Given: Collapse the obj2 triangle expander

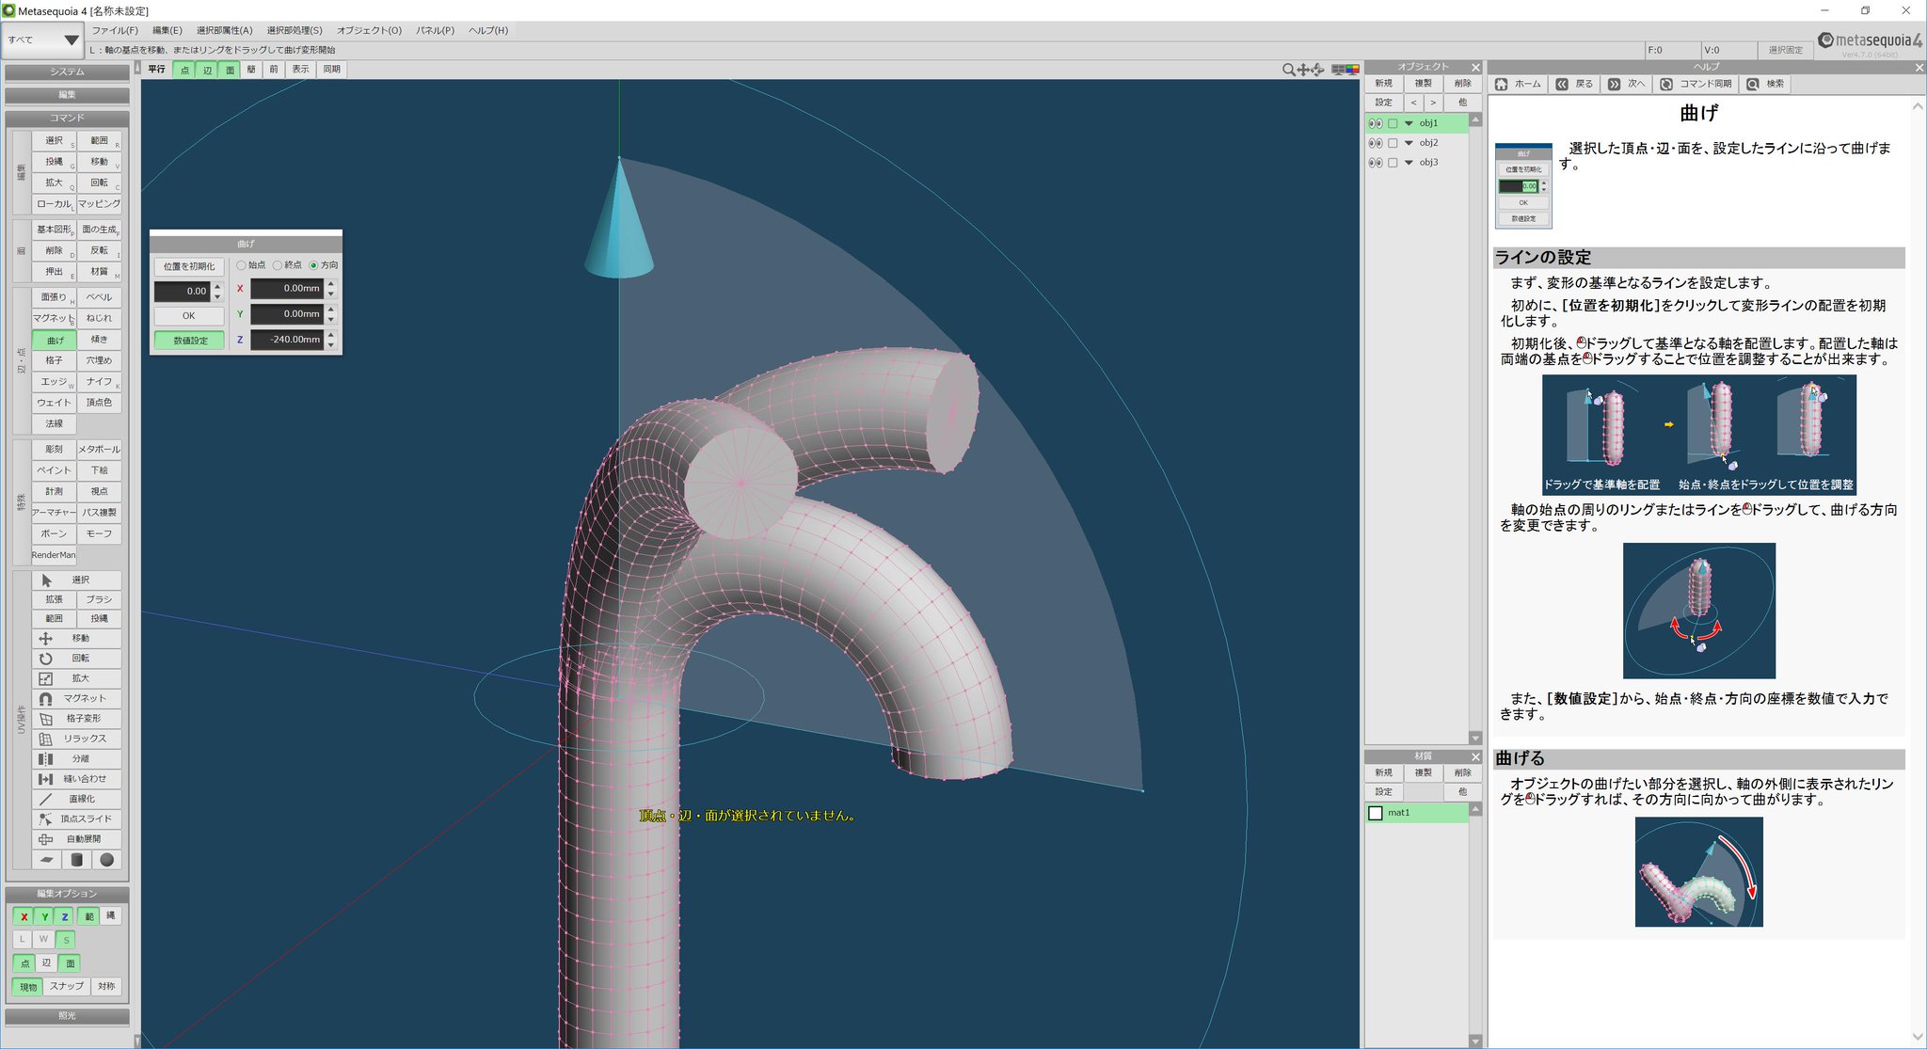Looking at the screenshot, I should point(1409,143).
